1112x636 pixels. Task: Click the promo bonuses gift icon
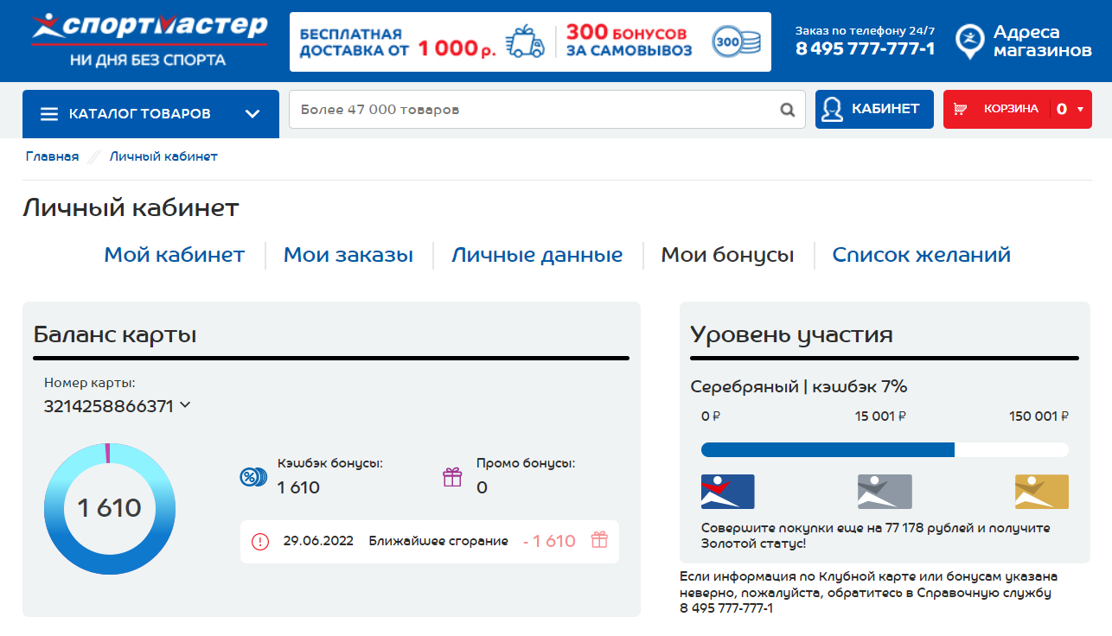click(452, 477)
